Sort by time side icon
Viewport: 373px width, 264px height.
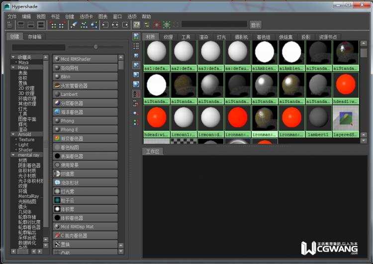pos(136,113)
